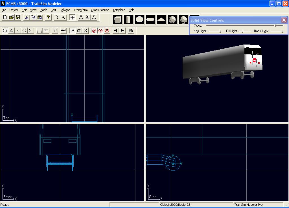Click the binoculars find icon
Screen dimensions: 289x208
[131, 30]
